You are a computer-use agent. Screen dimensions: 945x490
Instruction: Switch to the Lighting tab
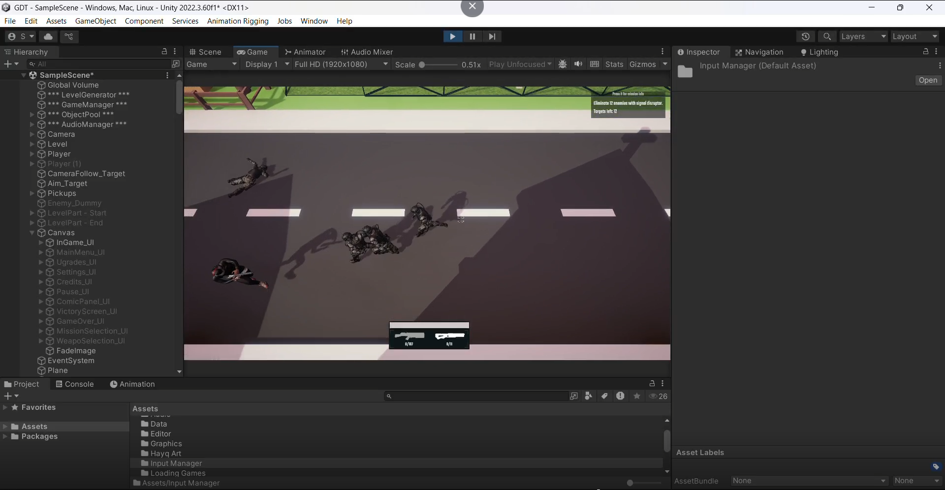819,52
